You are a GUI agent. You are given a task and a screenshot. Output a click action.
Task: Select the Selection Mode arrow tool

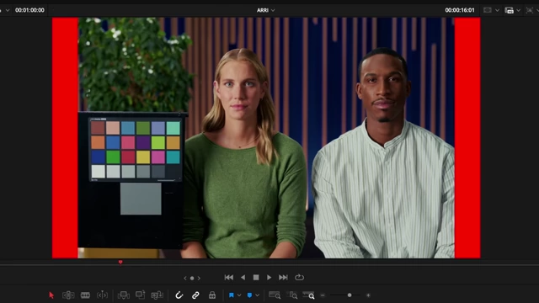point(51,295)
